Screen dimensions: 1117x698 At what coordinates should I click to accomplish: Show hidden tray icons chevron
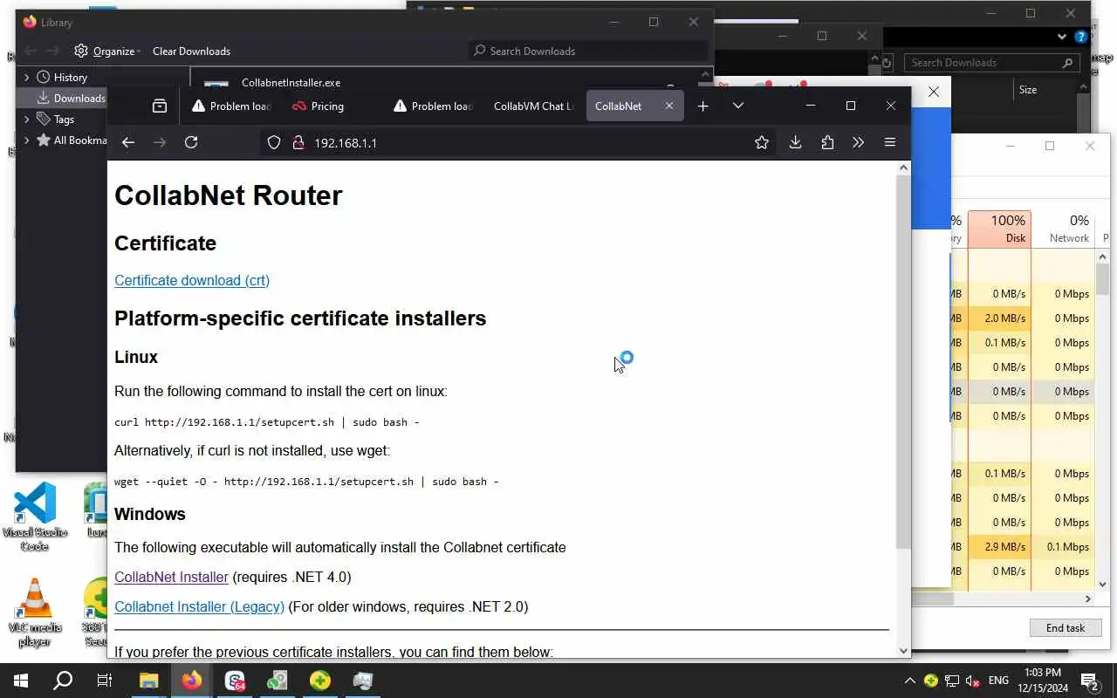(x=909, y=681)
